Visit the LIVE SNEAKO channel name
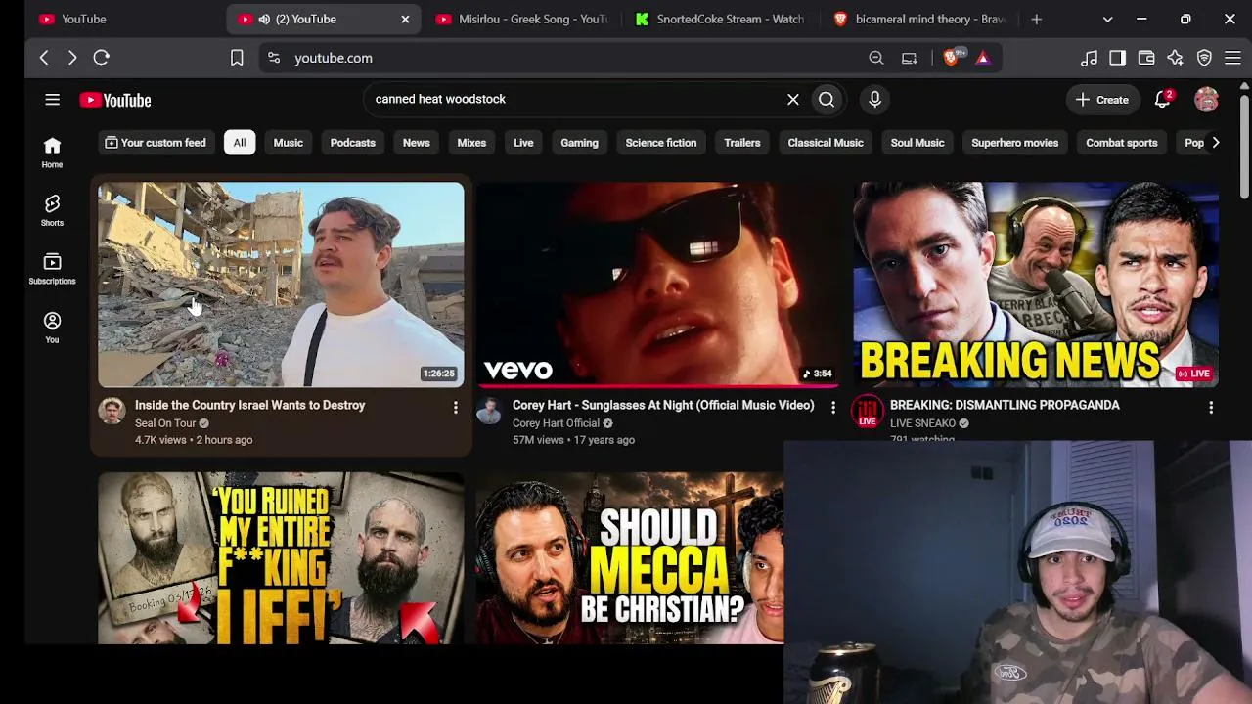The height and width of the screenshot is (704, 1252). [922, 423]
